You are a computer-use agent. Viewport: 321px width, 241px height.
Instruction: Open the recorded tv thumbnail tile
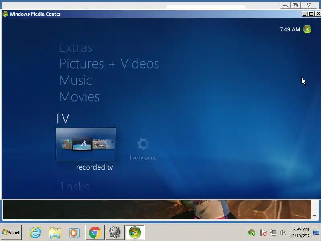tap(86, 144)
